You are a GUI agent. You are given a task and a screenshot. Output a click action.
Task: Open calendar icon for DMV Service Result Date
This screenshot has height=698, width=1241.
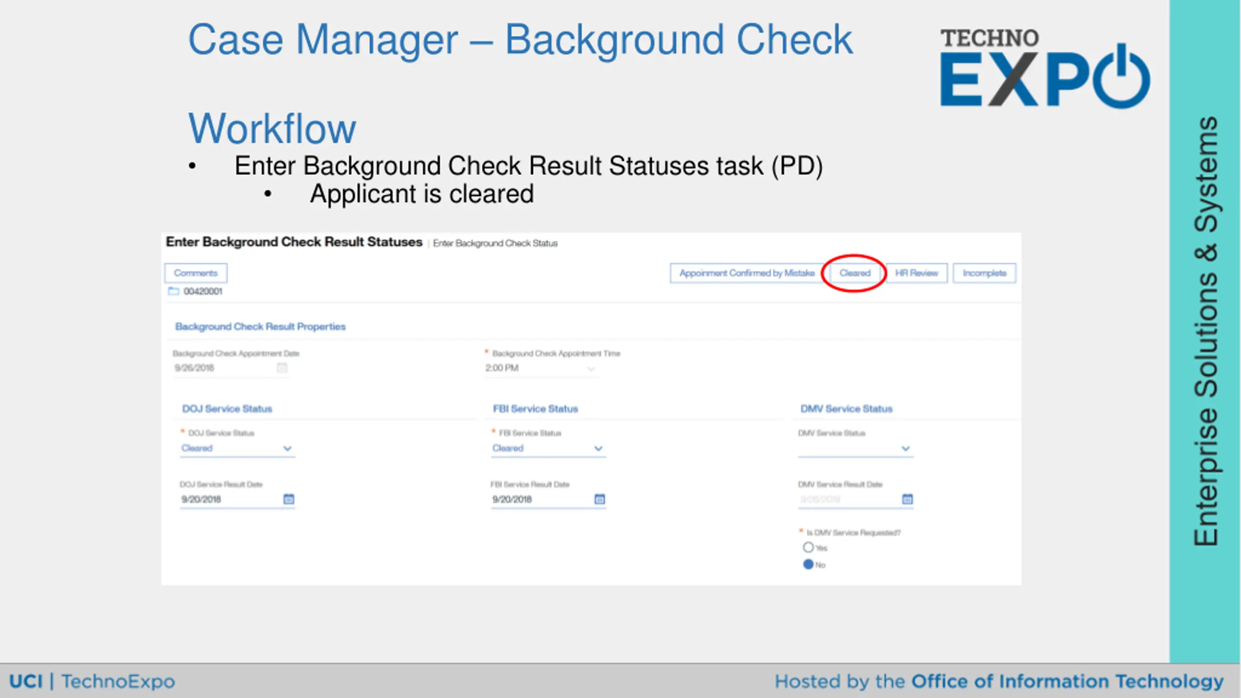click(907, 499)
